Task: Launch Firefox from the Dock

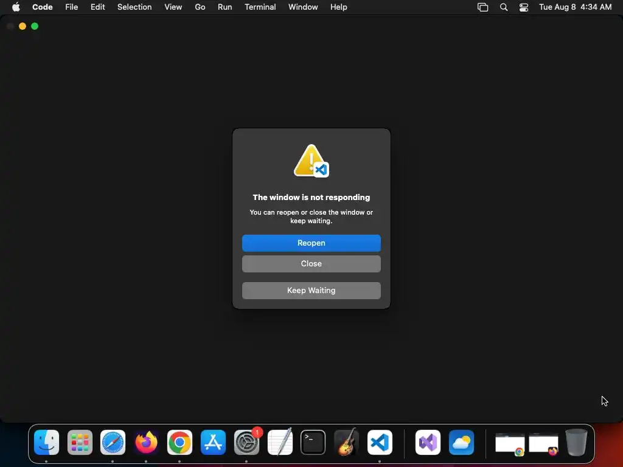Action: pyautogui.click(x=146, y=443)
